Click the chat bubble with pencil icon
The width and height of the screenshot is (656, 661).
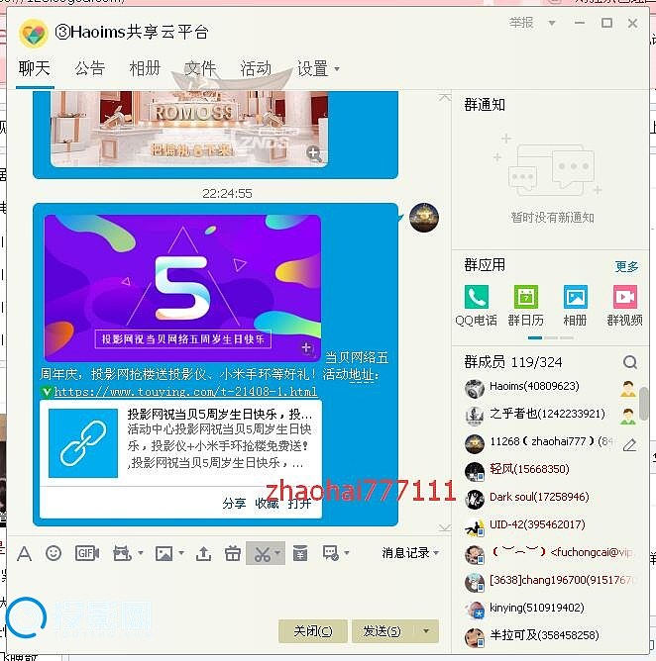tap(331, 553)
